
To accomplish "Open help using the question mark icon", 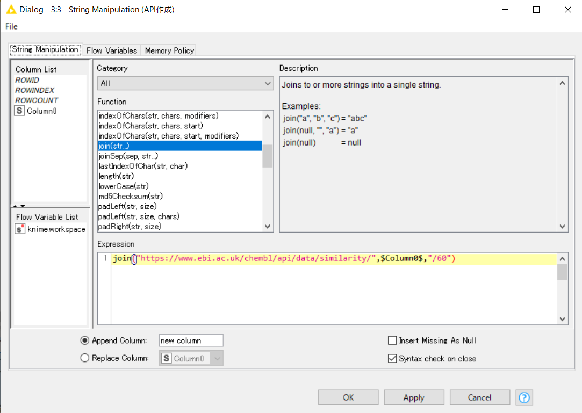I will point(524,397).
